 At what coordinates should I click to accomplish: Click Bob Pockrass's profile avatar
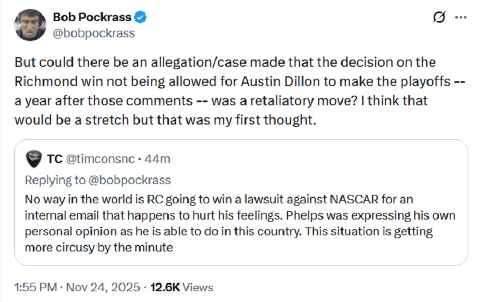click(30, 25)
